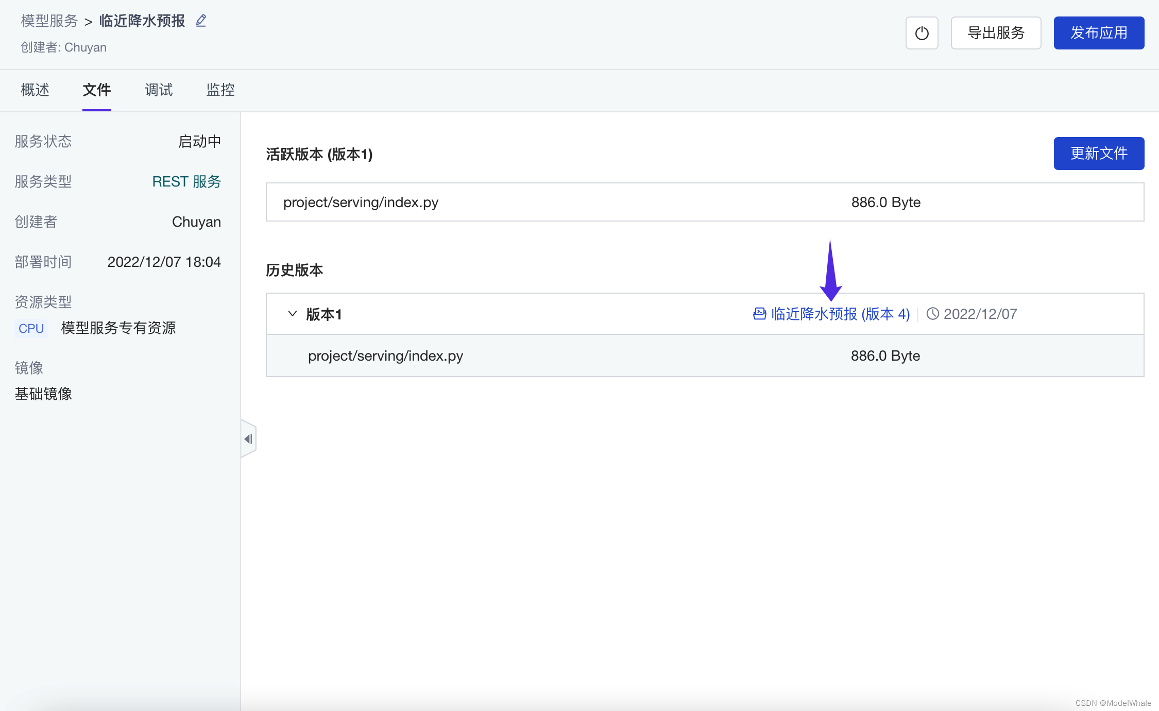Select index.py in active version list
The width and height of the screenshot is (1159, 711).
click(361, 202)
